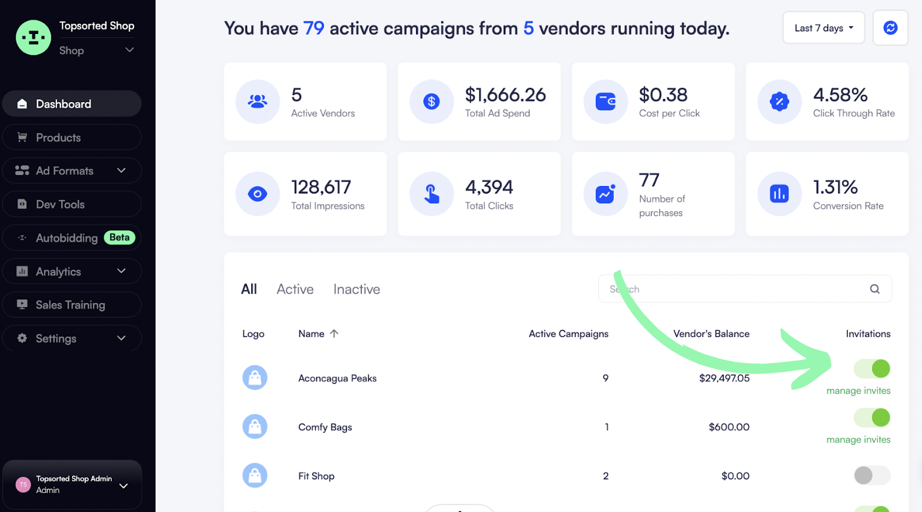Image resolution: width=922 pixels, height=512 pixels.
Task: Click the Logo column header
Action: [253, 333]
